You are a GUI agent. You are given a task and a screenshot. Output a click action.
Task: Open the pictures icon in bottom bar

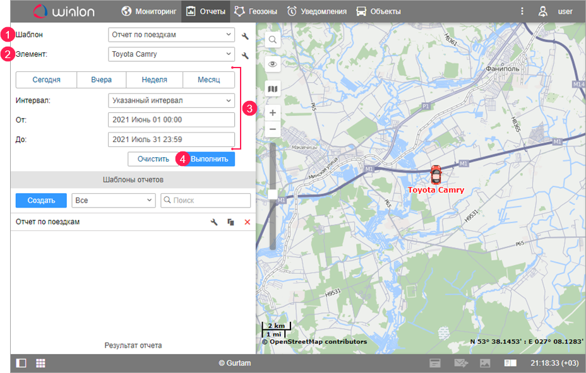pyautogui.click(x=485, y=363)
